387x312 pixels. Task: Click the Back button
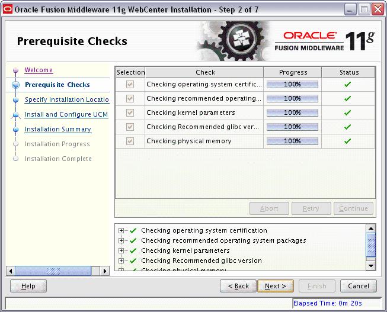click(238, 286)
